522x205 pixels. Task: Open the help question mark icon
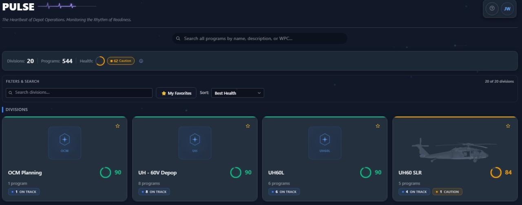(x=492, y=8)
